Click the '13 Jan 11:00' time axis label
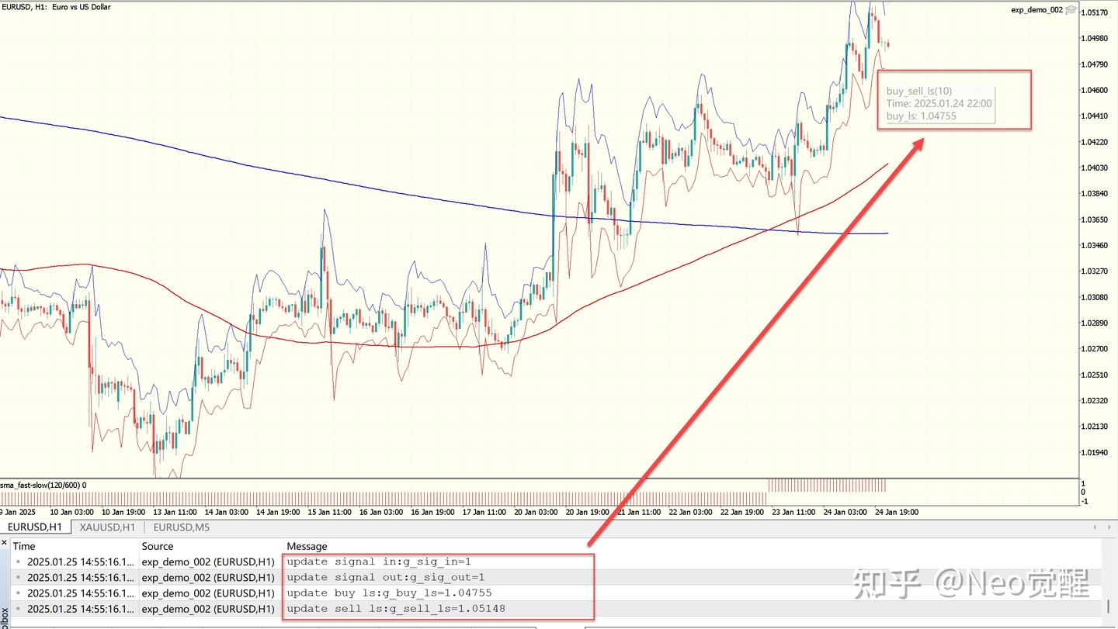 tap(175, 512)
